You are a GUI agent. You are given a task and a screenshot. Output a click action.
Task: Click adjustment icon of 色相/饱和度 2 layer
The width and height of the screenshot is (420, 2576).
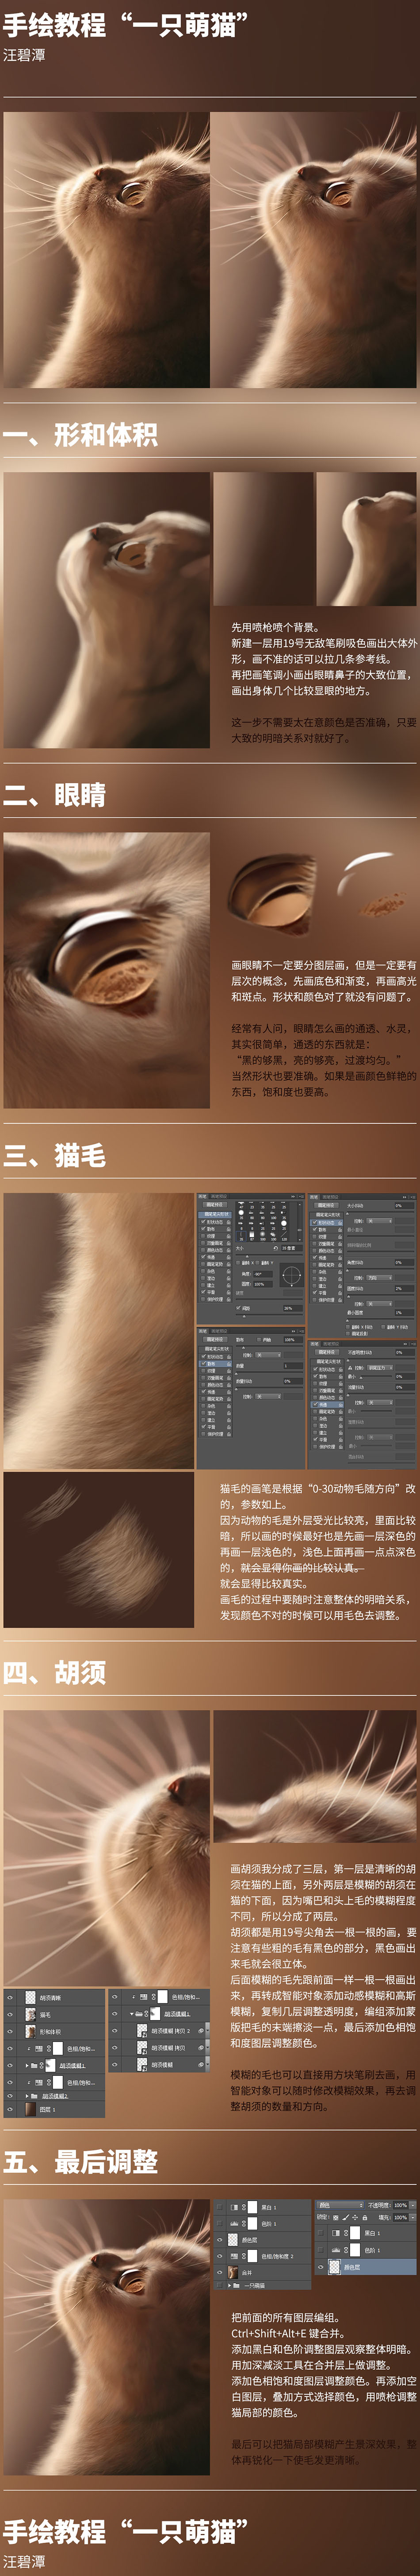click(234, 2257)
